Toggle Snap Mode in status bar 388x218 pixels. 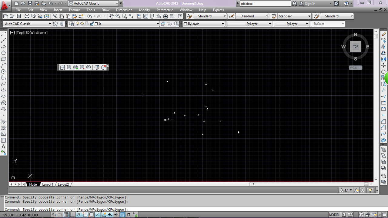click(60, 215)
